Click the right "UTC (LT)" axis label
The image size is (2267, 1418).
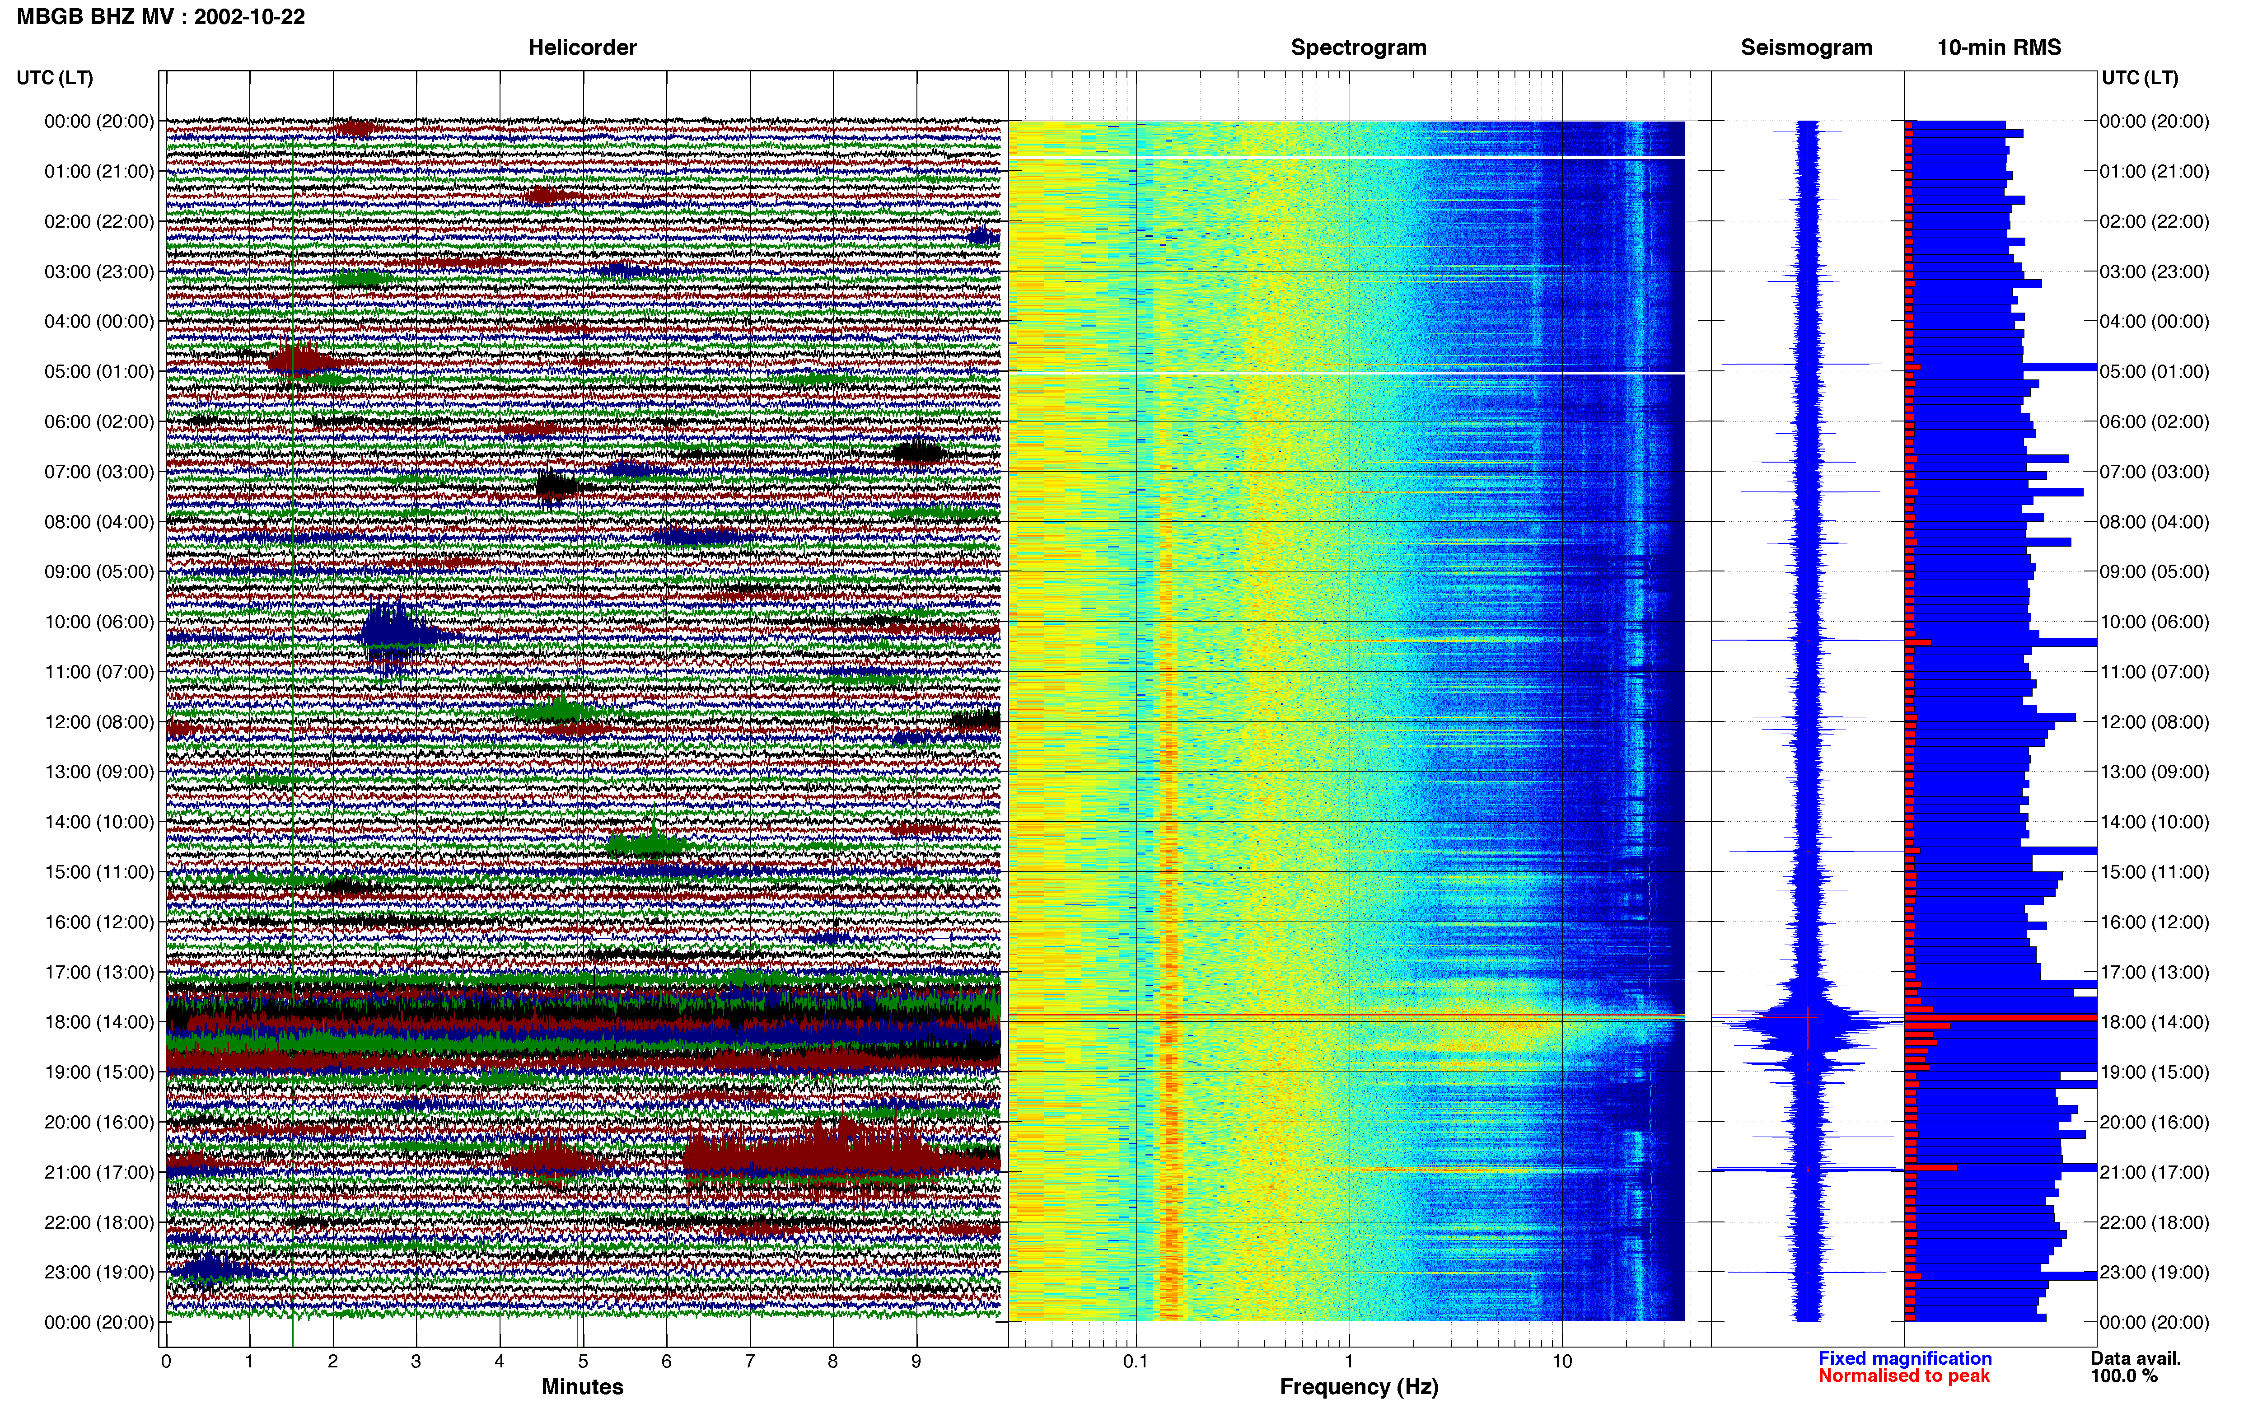[2140, 78]
